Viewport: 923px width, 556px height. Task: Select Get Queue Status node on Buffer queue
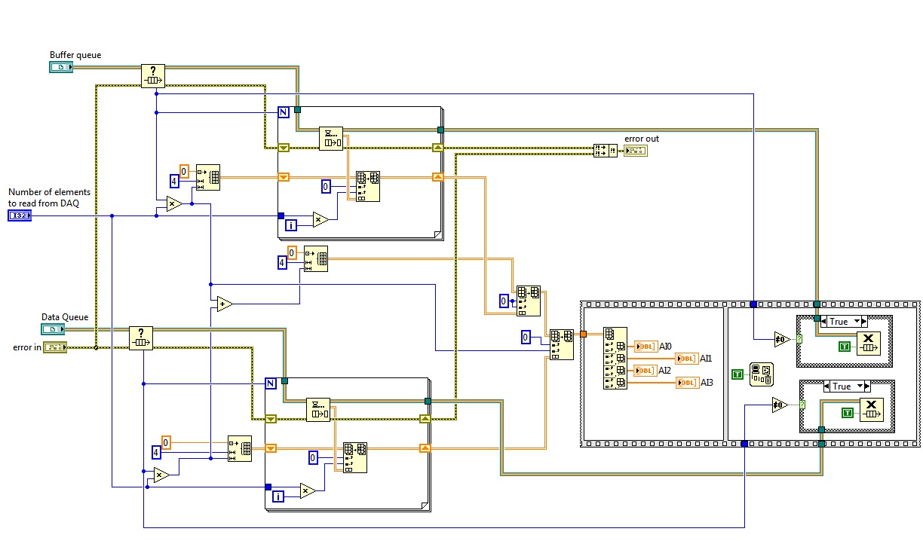tap(152, 76)
